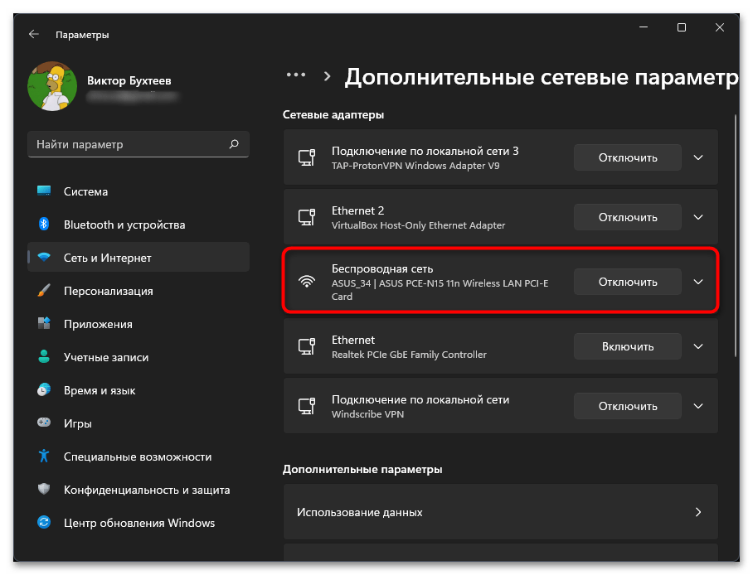The width and height of the screenshot is (753, 575).
Task: Click the vertical scrollbar thumb
Action: (x=736, y=235)
